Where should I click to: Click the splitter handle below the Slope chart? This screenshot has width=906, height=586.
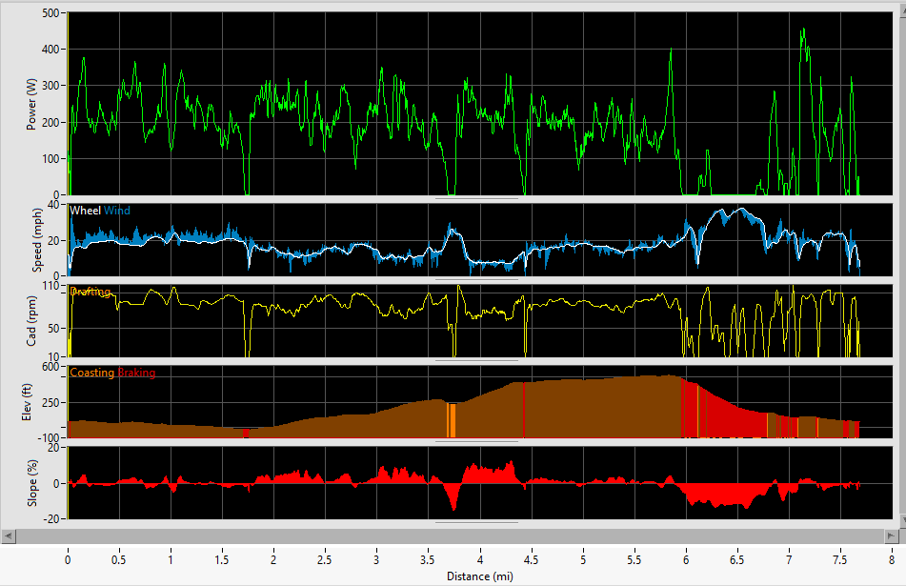(476, 522)
